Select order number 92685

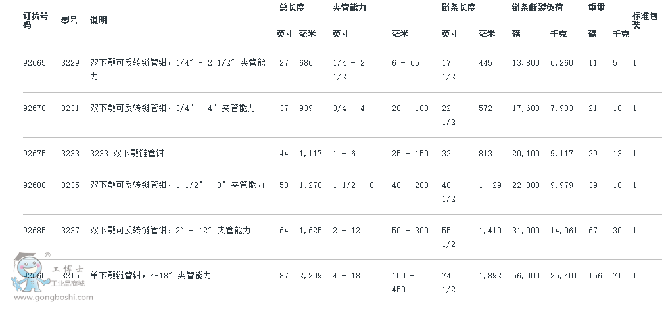coord(35,231)
